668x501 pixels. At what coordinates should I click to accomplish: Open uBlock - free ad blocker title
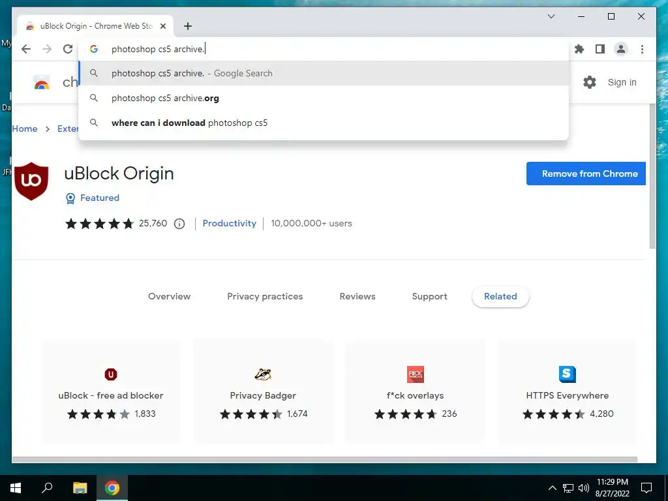[x=111, y=395]
